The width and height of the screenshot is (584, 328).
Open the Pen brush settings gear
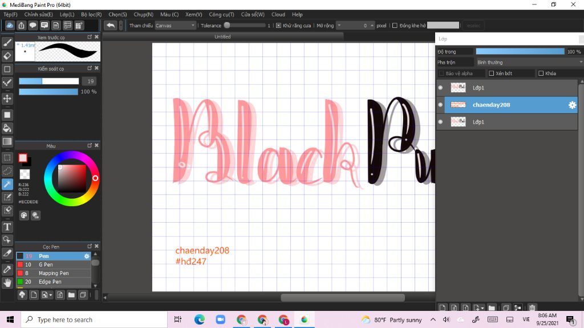point(87,256)
